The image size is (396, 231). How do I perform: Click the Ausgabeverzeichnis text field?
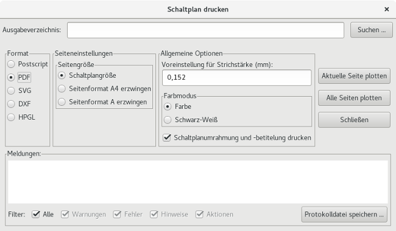[205, 30]
